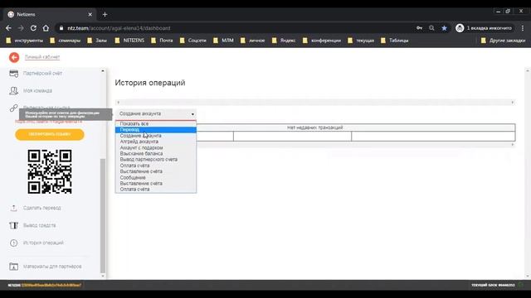Open the Другие закладки folder
Screen dimensions: 531x298
[x=503, y=41]
